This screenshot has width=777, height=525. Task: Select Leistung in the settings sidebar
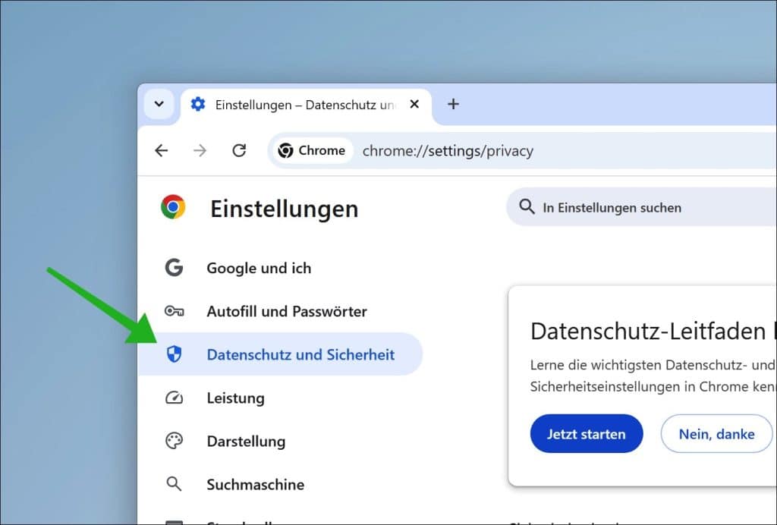[234, 398]
